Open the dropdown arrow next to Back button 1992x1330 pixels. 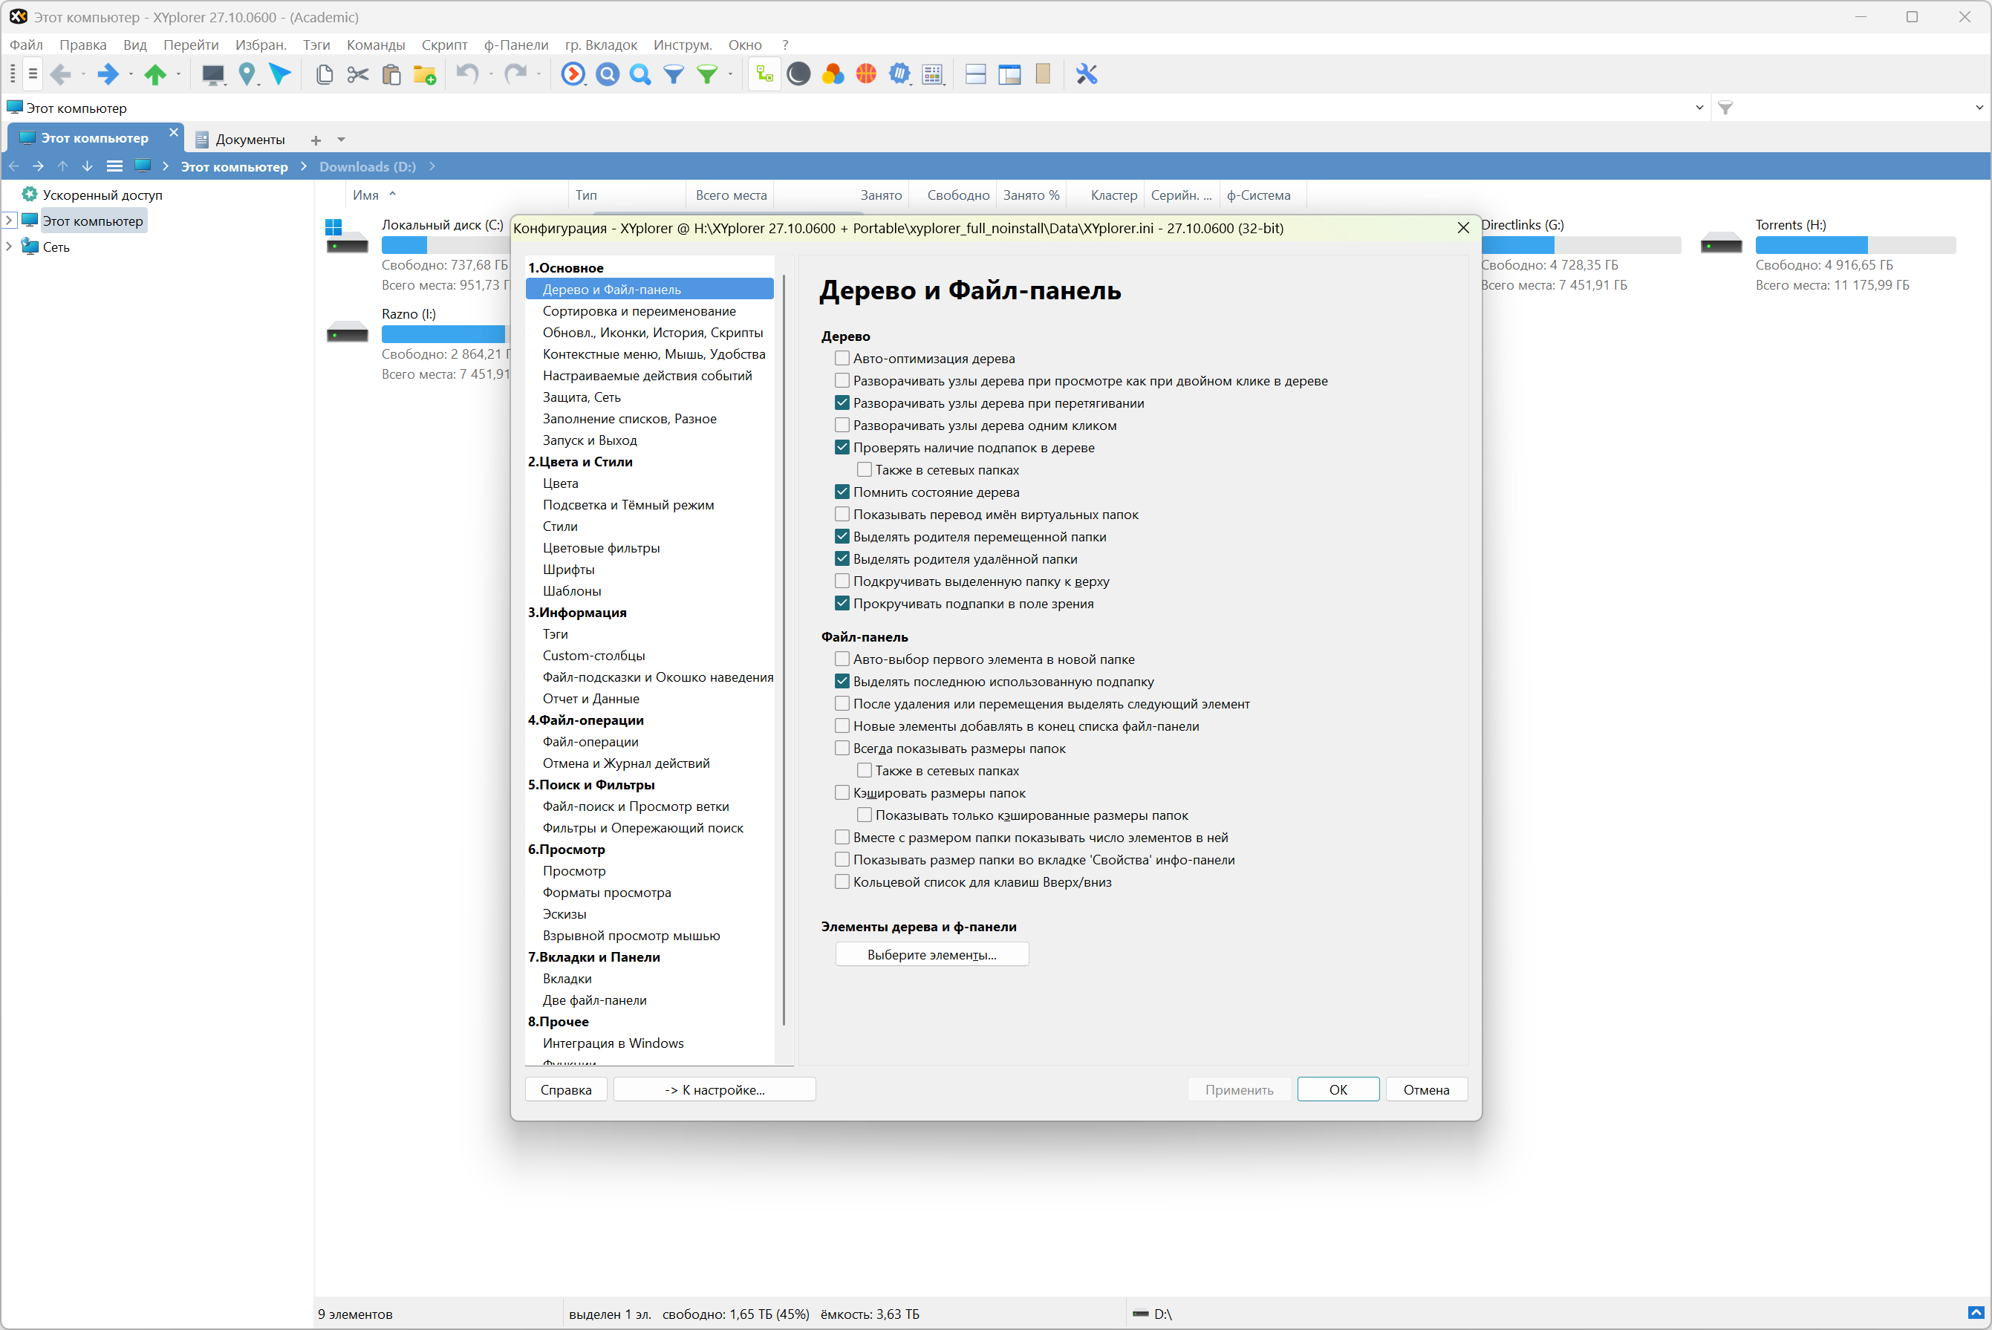point(83,75)
